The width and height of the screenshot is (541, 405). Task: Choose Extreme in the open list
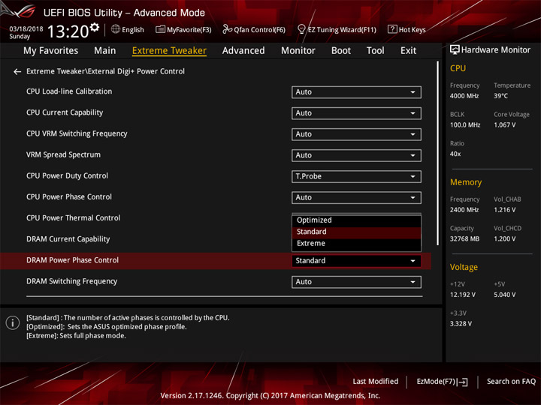pos(356,244)
